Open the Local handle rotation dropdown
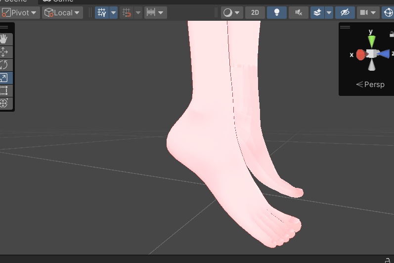 pyautogui.click(x=62, y=12)
